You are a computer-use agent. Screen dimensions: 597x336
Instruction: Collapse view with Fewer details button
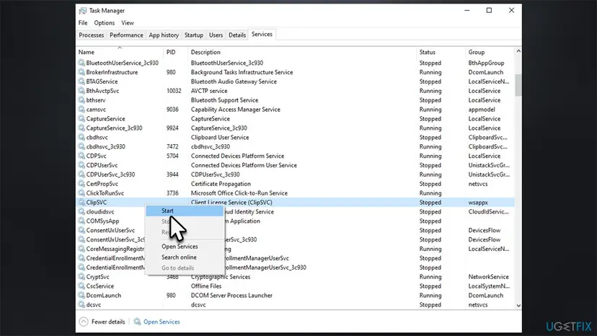[102, 322]
